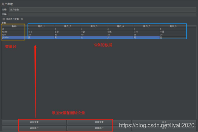Viewport: 198px width, 132px height.
Task: Select the gender cell under 用户_2
Action: tap(68, 37)
